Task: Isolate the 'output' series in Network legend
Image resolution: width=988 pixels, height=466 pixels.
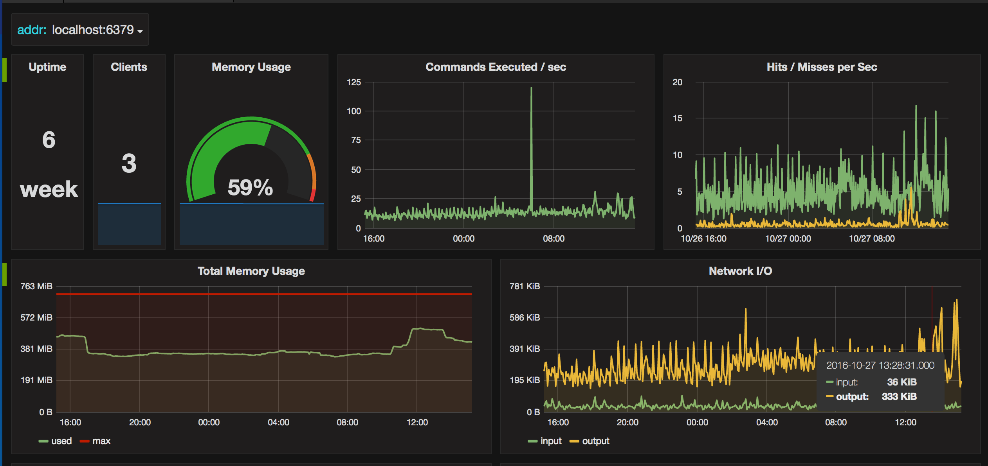Action: coord(595,441)
